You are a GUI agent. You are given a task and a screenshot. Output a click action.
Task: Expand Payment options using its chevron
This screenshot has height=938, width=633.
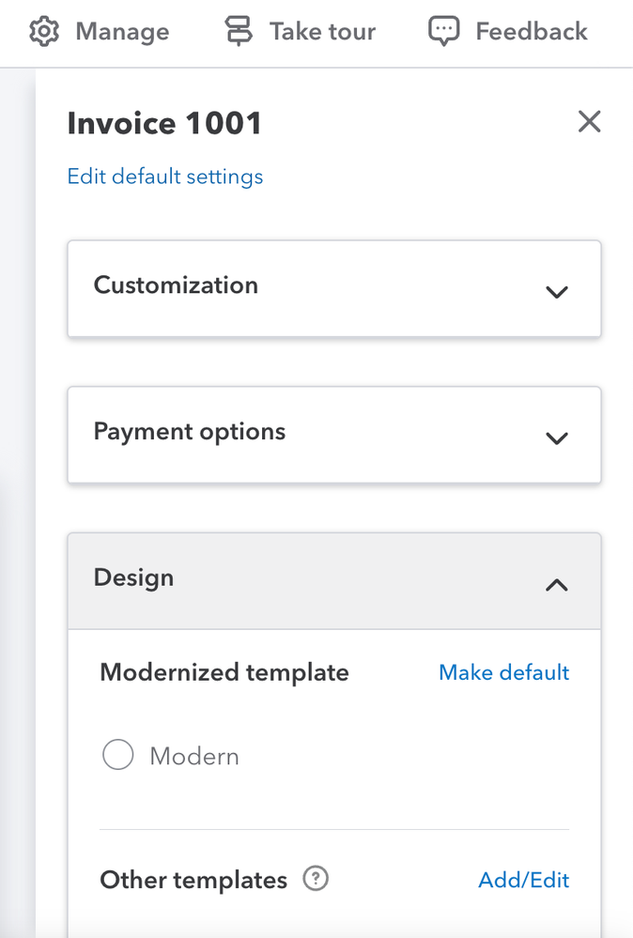tap(557, 438)
